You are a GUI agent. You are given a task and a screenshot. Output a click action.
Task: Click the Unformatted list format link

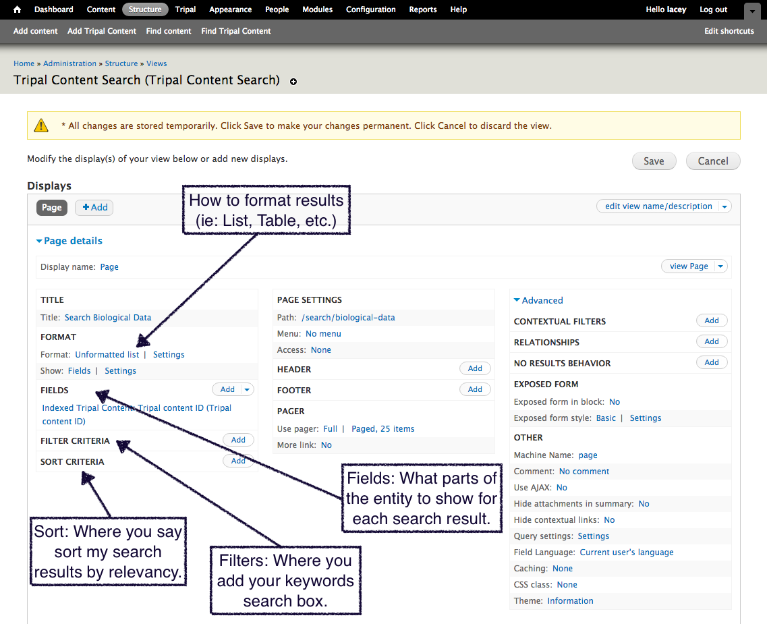click(x=107, y=354)
